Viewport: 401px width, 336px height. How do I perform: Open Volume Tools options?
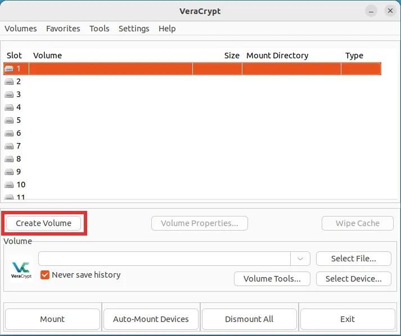pos(272,279)
